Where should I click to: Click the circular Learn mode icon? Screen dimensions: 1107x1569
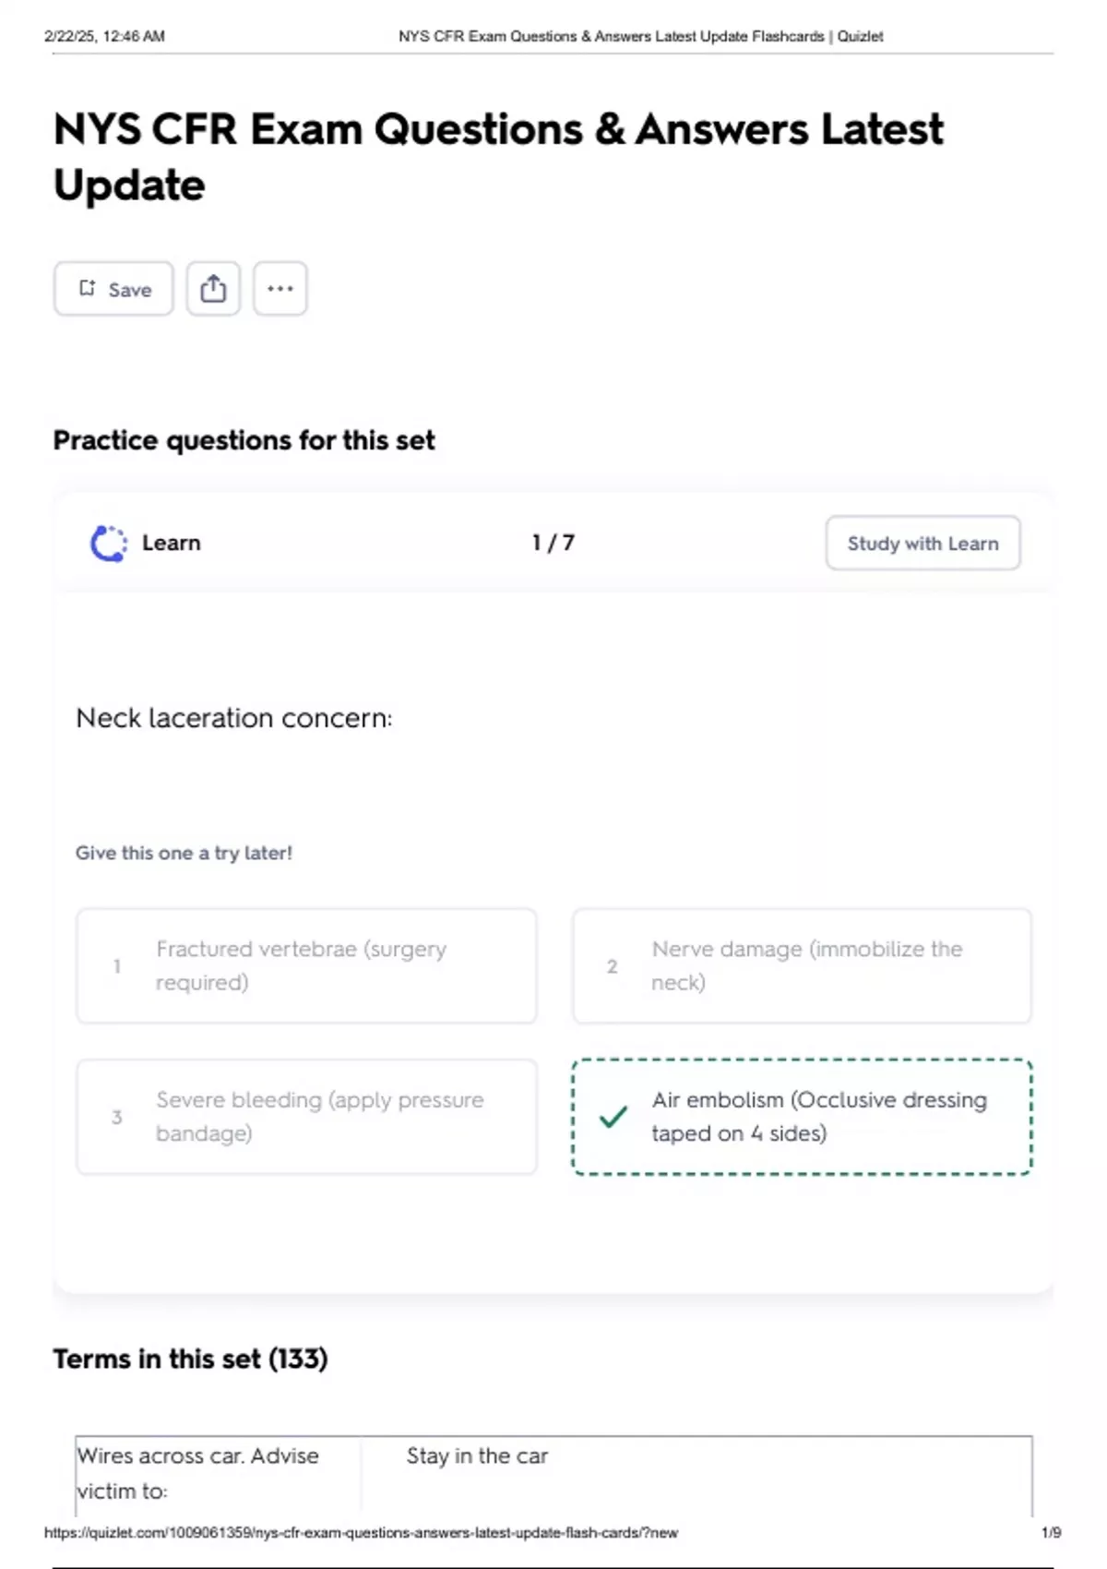[109, 544]
